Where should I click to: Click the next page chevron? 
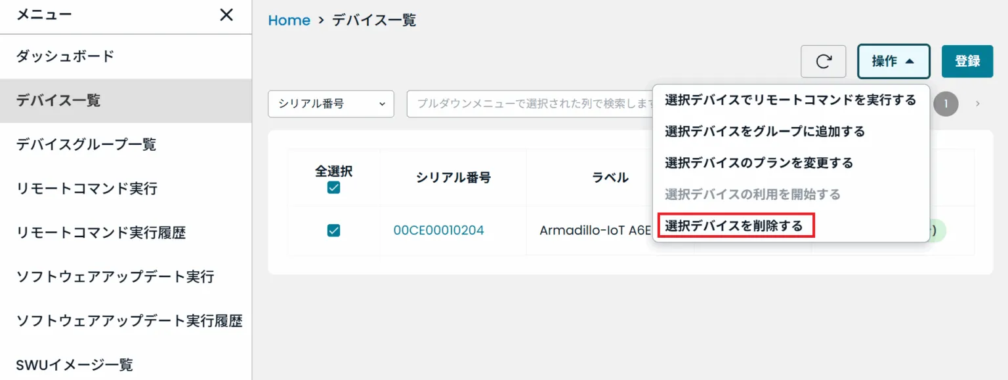[977, 104]
